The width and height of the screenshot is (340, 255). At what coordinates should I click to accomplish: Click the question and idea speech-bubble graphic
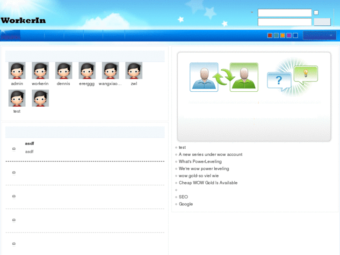(x=292, y=77)
